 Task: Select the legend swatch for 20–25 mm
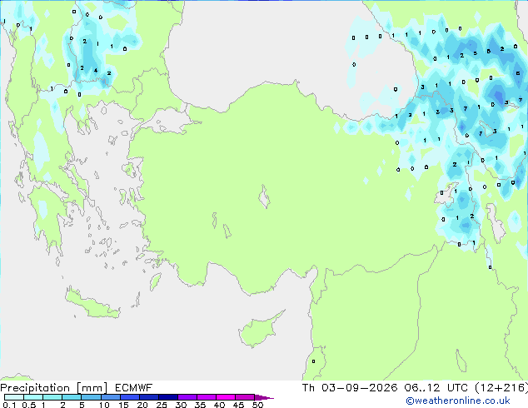pos(149,397)
